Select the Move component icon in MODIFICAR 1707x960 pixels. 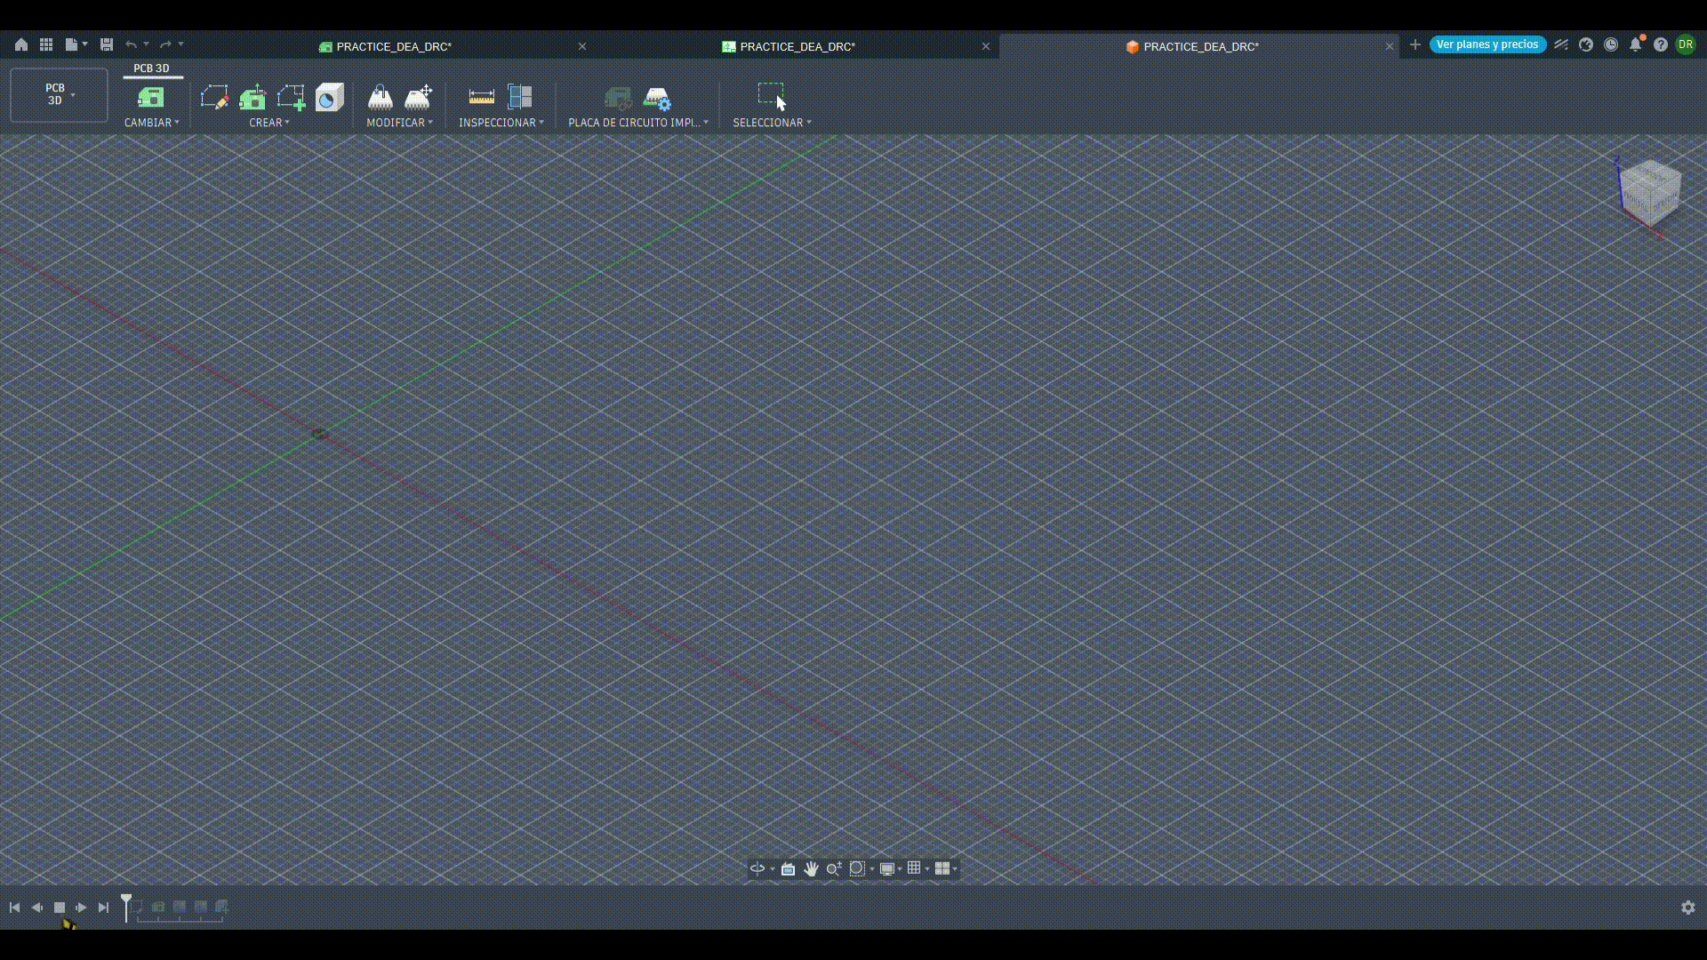coord(418,97)
